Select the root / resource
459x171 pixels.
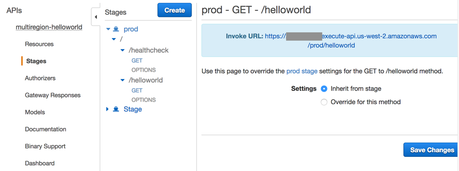pos(121,39)
